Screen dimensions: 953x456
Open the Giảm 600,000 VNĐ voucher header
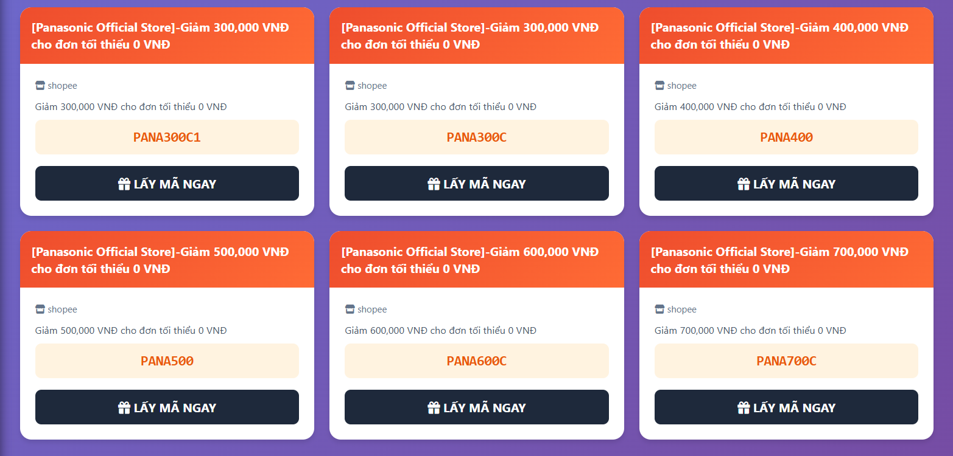pyautogui.click(x=476, y=260)
